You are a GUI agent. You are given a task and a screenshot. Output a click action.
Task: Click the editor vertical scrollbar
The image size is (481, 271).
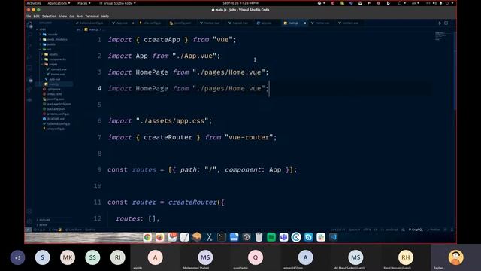point(455,71)
